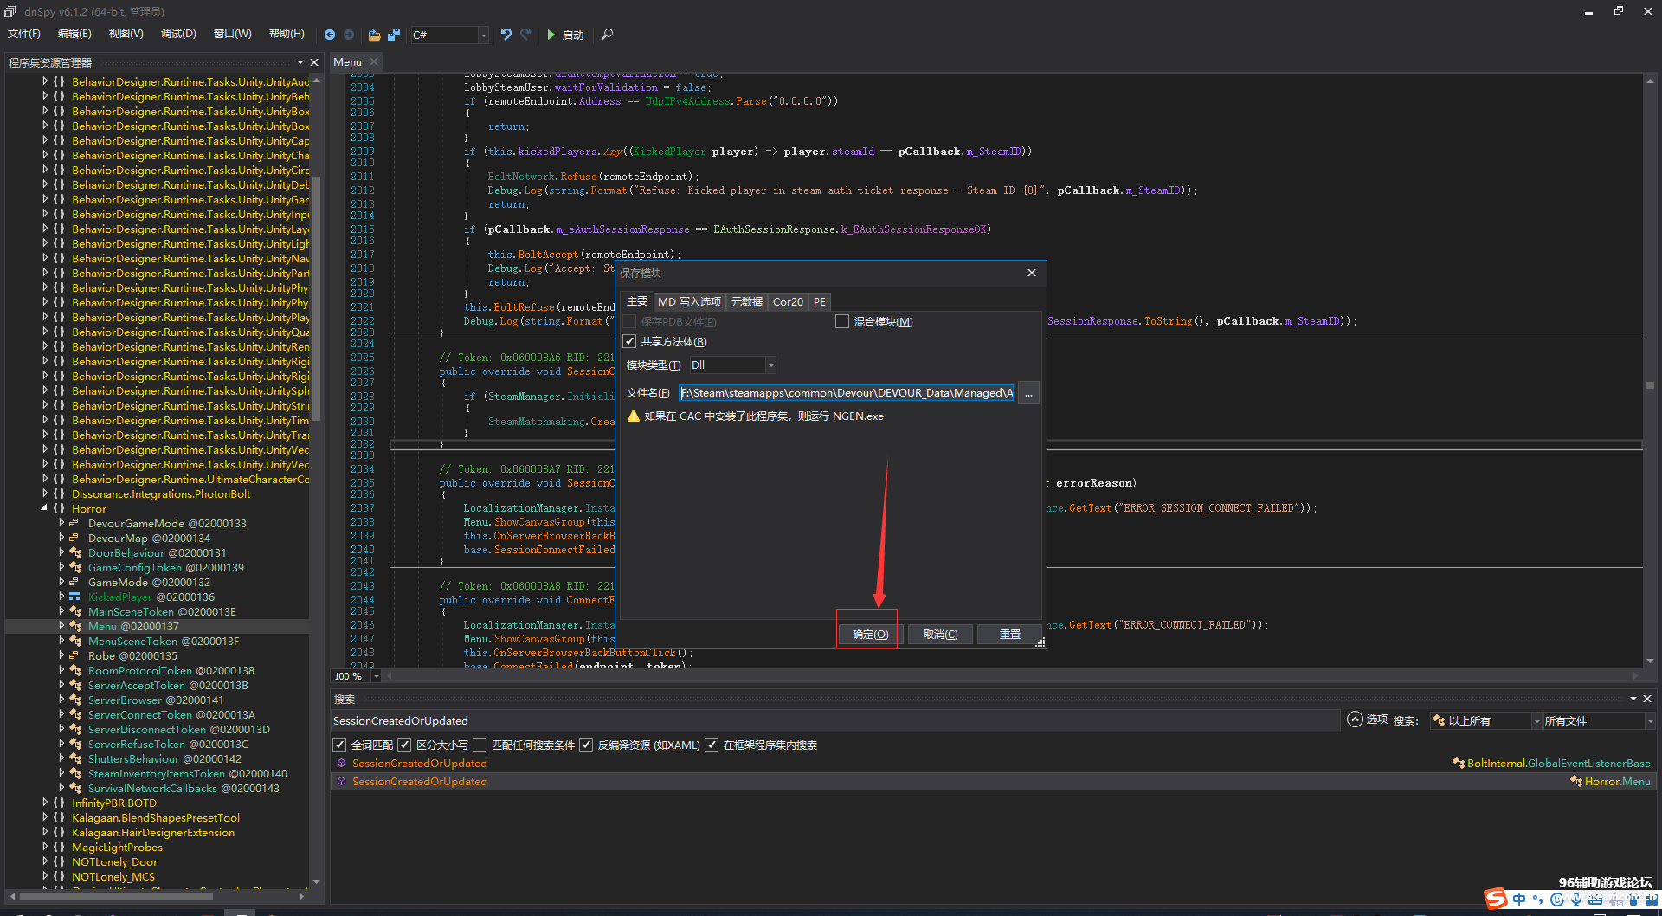
Task: Click the undo arrow icon
Action: click(506, 35)
